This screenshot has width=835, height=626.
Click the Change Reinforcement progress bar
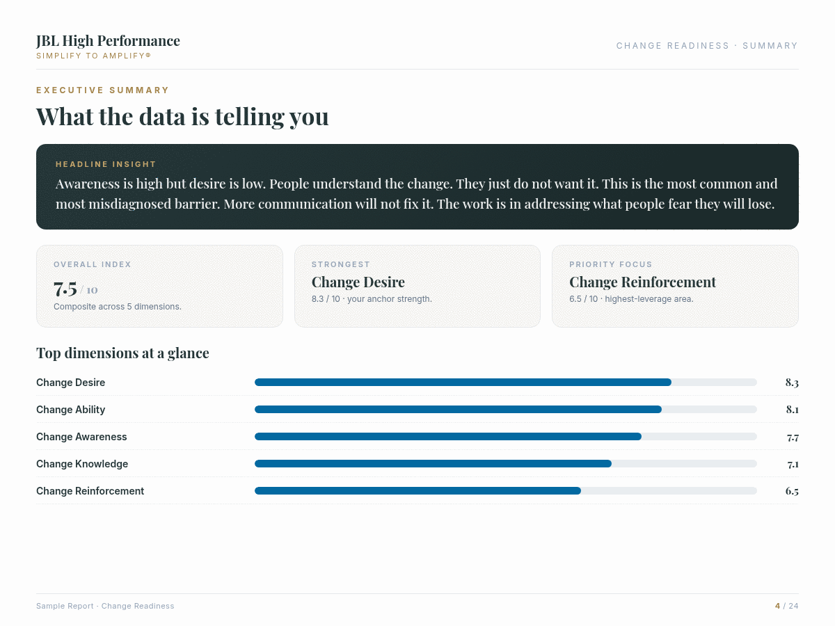click(506, 491)
